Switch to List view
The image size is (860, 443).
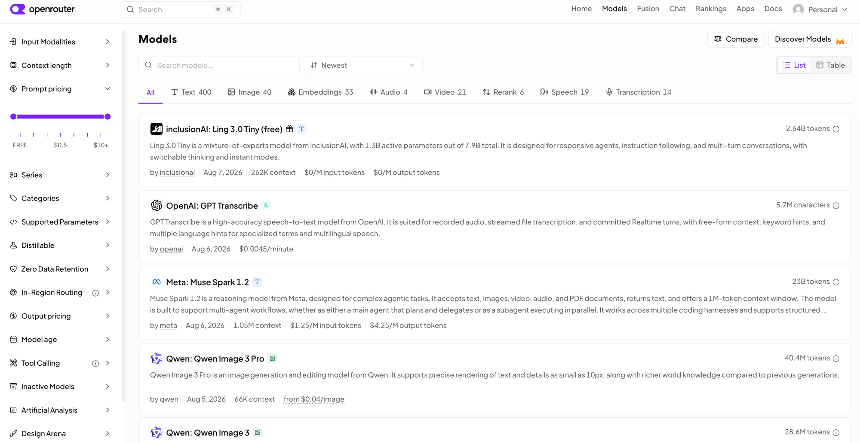(x=794, y=65)
